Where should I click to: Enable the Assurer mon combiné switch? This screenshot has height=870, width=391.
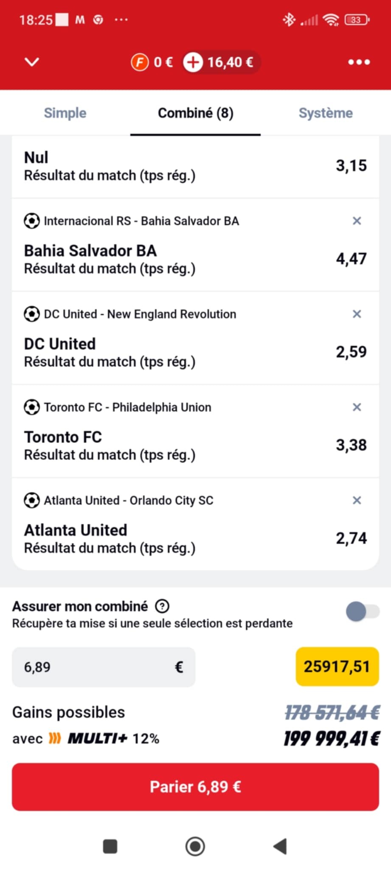point(362,612)
